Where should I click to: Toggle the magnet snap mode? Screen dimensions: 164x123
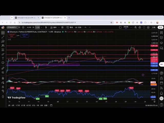tap(3, 78)
